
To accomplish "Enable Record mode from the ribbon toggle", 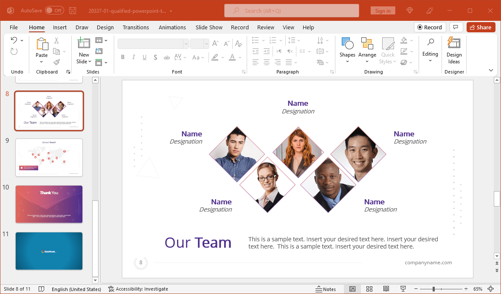I will coord(430,27).
